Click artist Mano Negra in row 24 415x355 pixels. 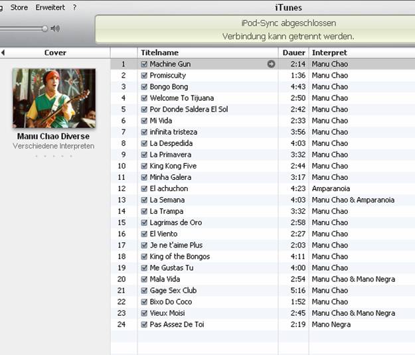pos(331,324)
